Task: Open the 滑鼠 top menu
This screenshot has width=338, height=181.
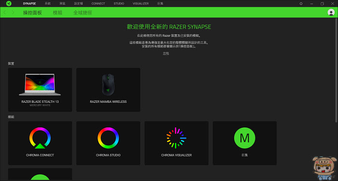Action: 62,4
